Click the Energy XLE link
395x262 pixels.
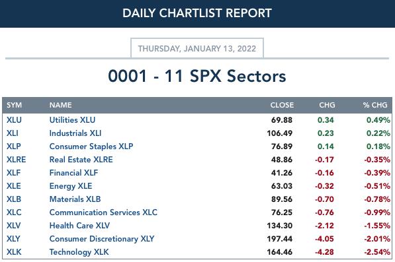pos(71,186)
